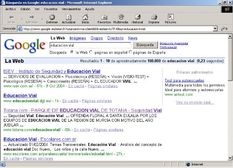Open 'En caché' for escolares.com.ar result
This screenshot has height=168, width=233.
[11, 159]
